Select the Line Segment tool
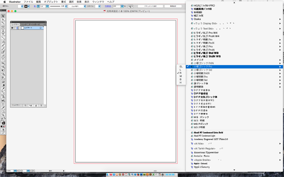 coord(3,38)
